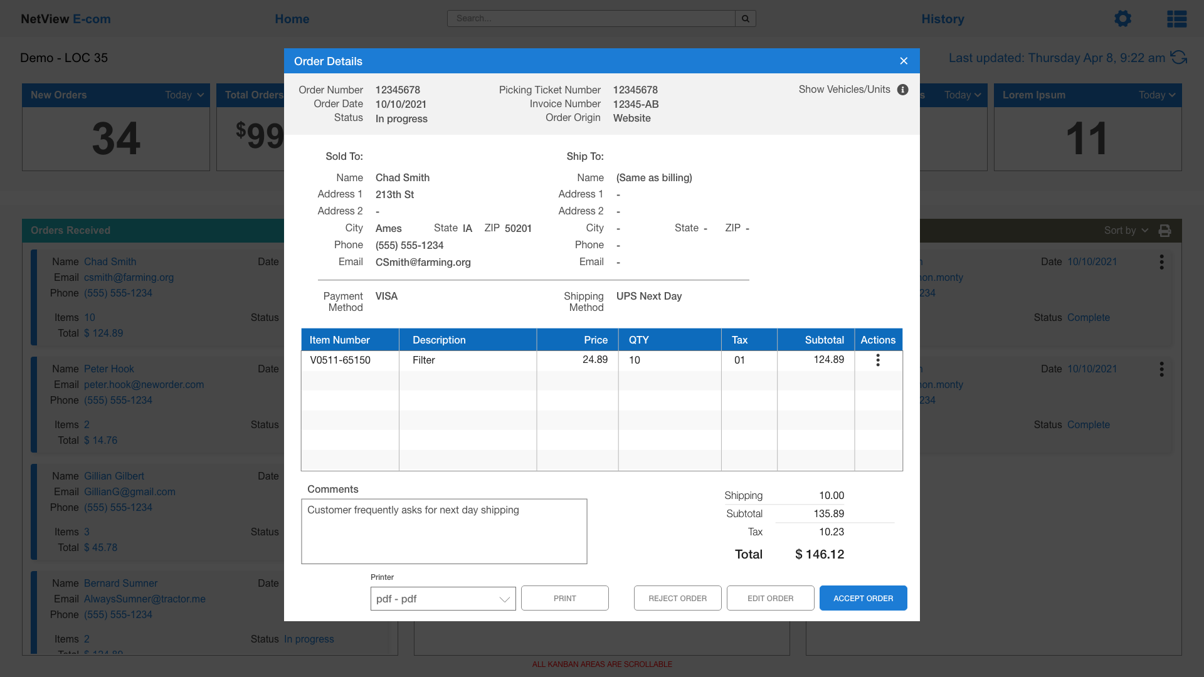Click the $ 14.76 total on Peter Hook card
Image resolution: width=1204 pixels, height=677 pixels.
pyautogui.click(x=100, y=440)
